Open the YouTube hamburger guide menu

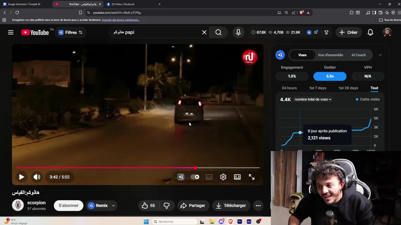click(11, 32)
